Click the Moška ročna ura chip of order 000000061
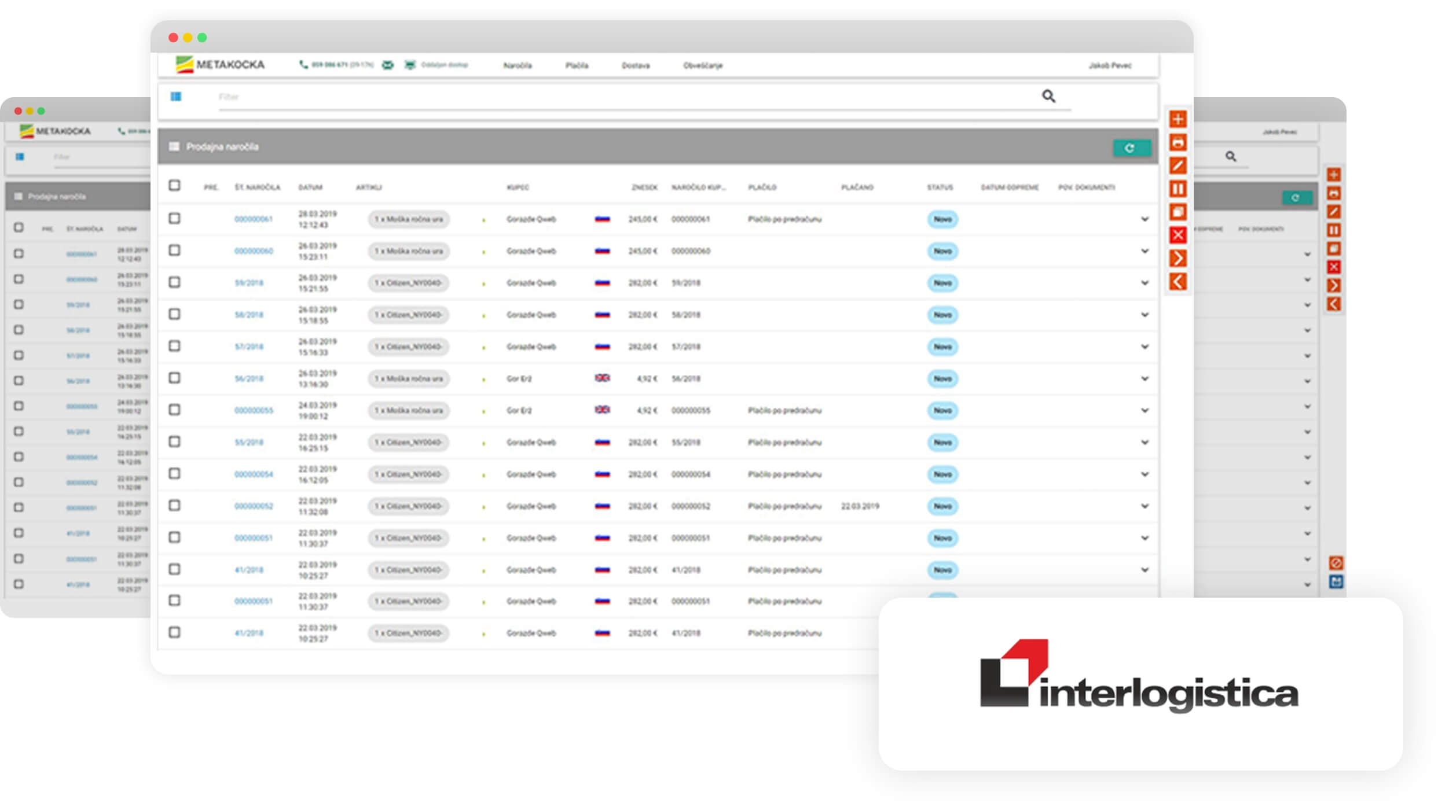The image size is (1438, 803). (x=409, y=219)
